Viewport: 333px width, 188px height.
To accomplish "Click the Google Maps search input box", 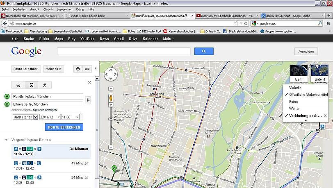I will [123, 51].
